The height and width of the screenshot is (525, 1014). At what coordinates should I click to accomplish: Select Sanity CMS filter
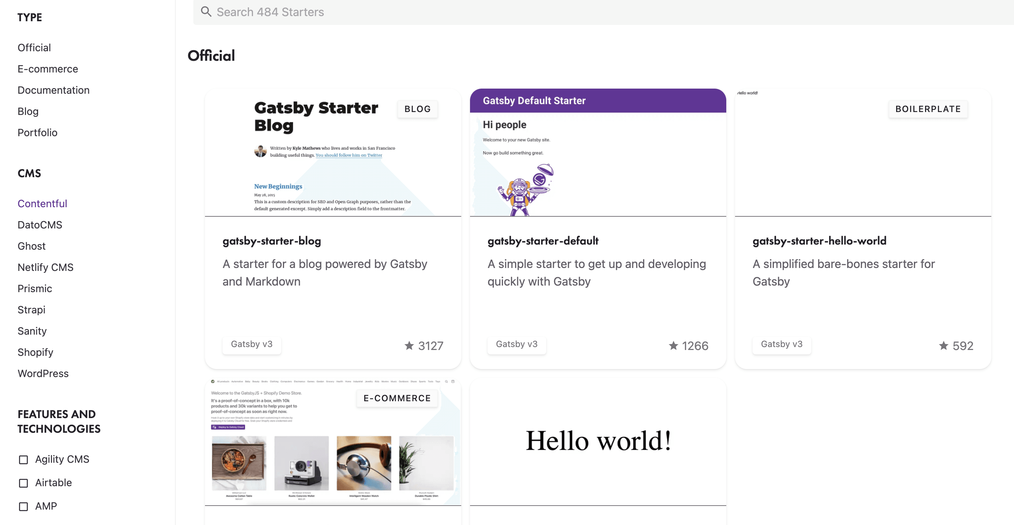click(x=32, y=331)
